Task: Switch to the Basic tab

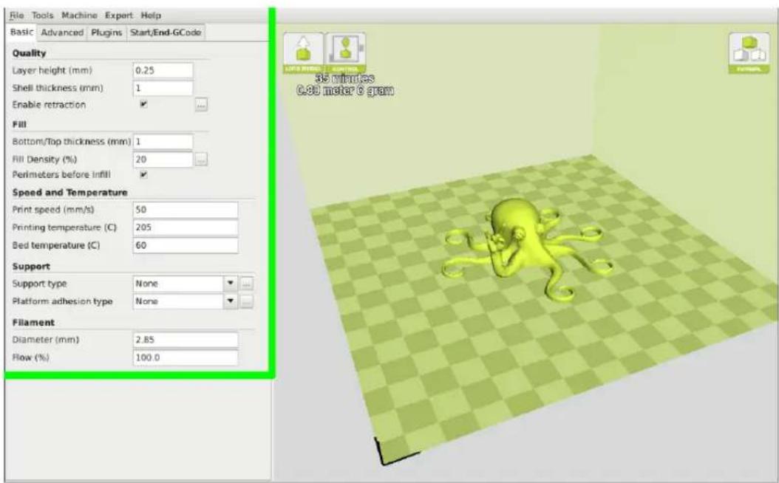Action: [x=22, y=32]
